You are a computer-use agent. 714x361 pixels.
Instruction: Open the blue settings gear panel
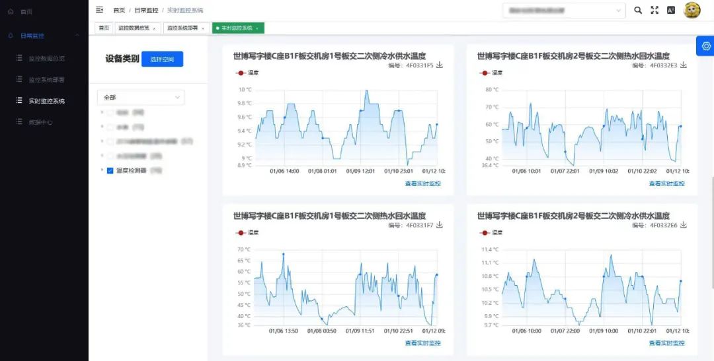(x=706, y=46)
